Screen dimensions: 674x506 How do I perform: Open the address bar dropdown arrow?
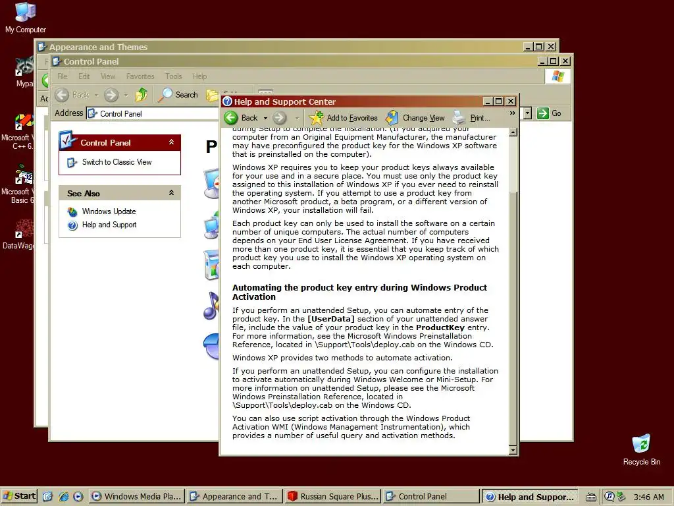[527, 113]
